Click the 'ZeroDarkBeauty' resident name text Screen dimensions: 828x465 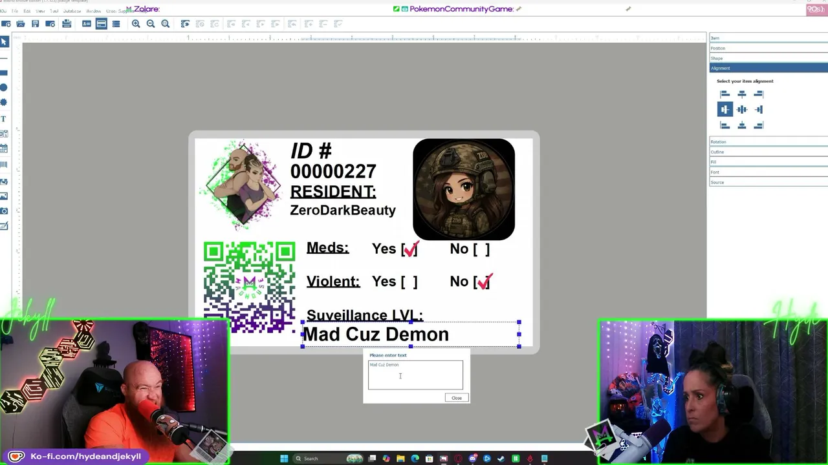pos(343,211)
